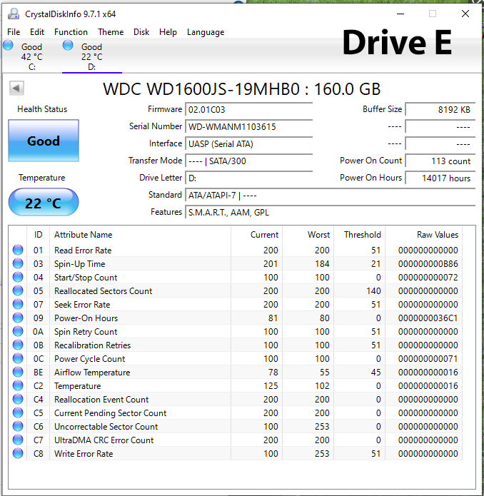Click status orb for Write Error Rate
Screen dimensions: 484x496
18,454
